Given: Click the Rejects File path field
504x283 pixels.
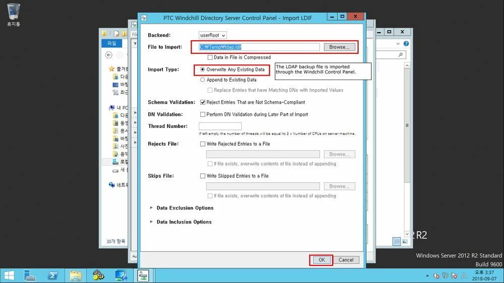Looking at the screenshot, I should (263, 154).
